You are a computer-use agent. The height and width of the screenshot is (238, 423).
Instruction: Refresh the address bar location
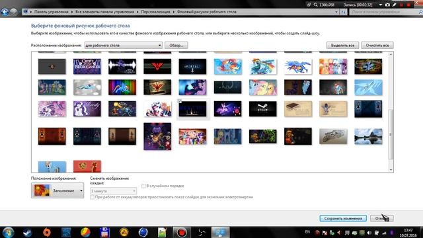[x=343, y=12]
